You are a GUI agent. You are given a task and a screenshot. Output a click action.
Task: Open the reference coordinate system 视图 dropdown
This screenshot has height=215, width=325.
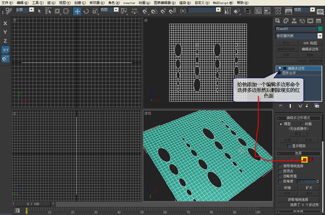tap(116, 10)
